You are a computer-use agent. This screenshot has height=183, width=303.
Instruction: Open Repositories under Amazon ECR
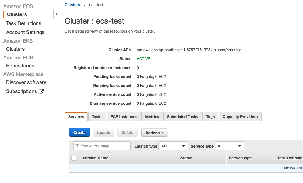[x=20, y=65]
